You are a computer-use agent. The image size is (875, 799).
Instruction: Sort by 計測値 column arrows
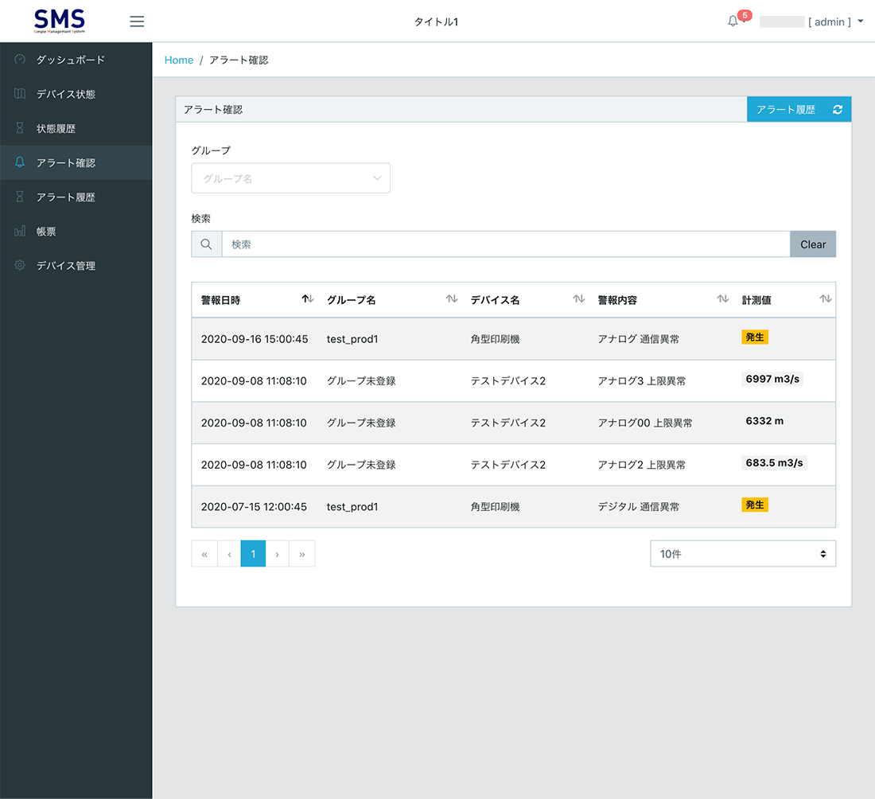click(x=826, y=299)
